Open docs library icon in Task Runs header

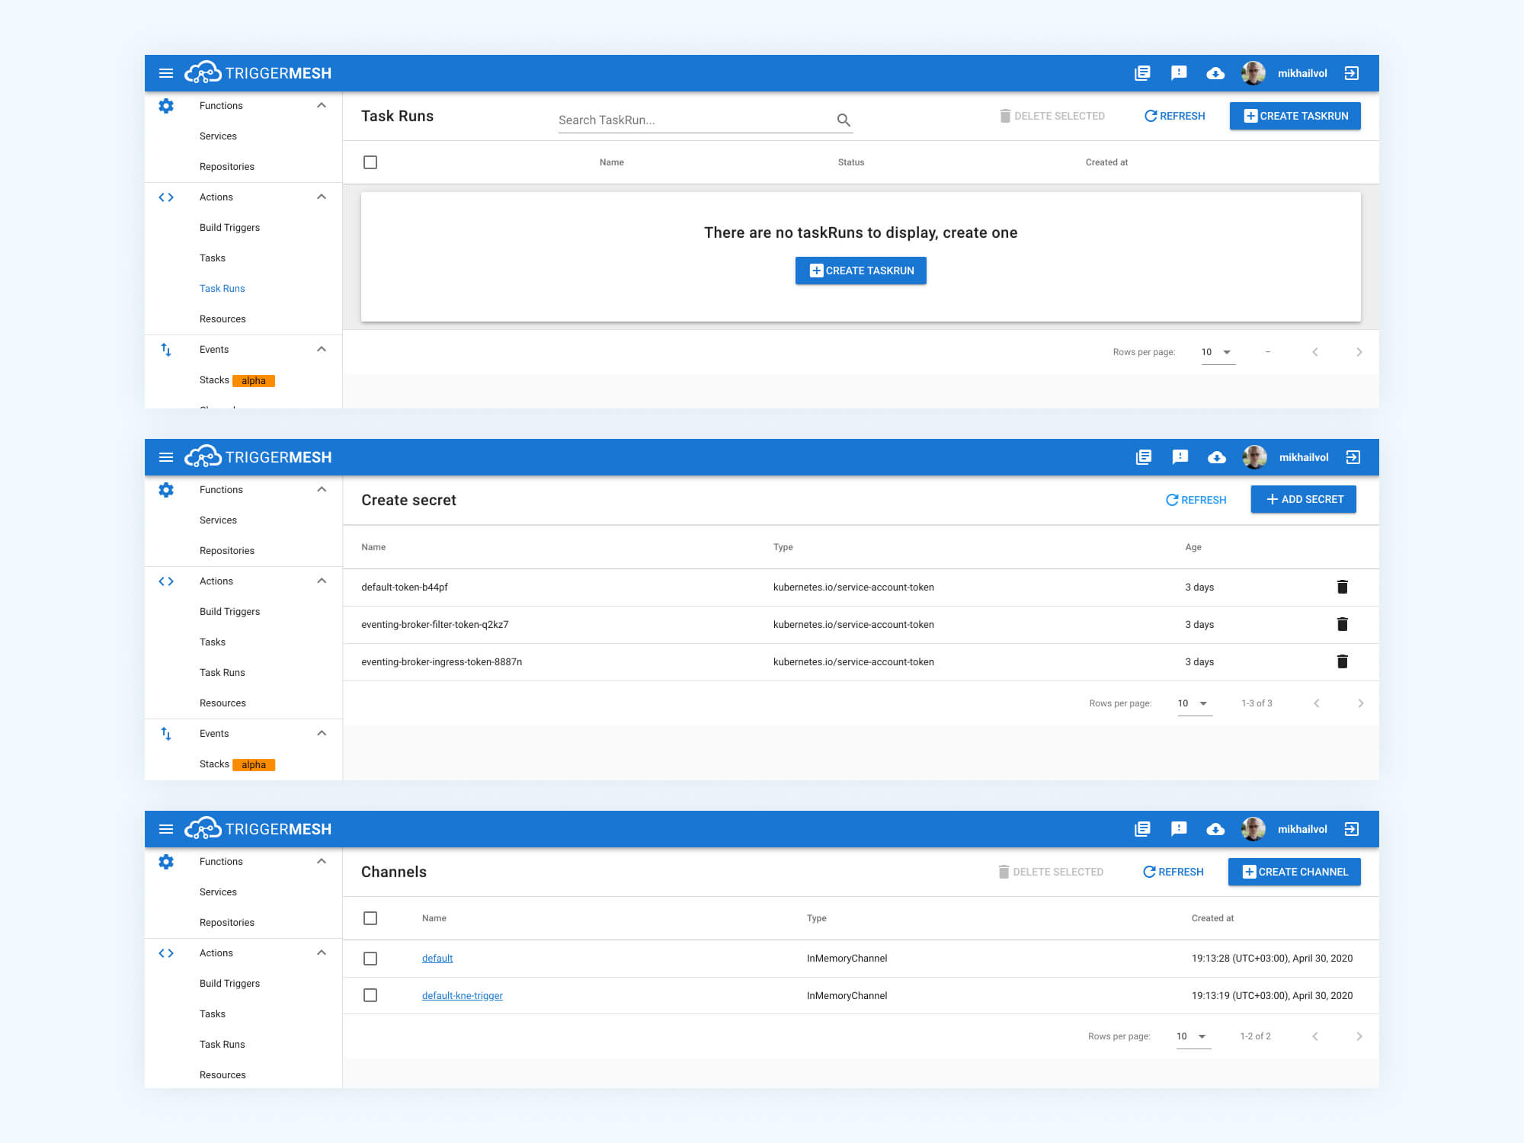click(x=1142, y=73)
